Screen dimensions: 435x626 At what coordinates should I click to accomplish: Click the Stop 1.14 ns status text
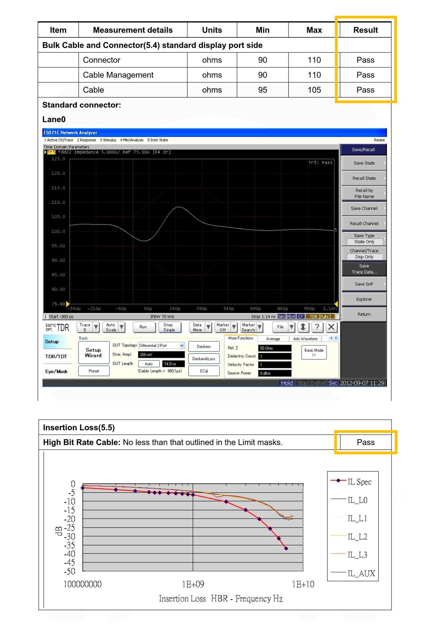pyautogui.click(x=263, y=317)
